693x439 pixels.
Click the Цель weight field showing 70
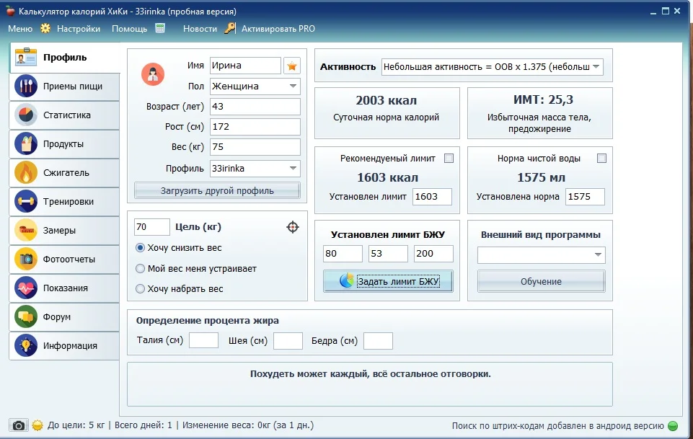tap(151, 227)
